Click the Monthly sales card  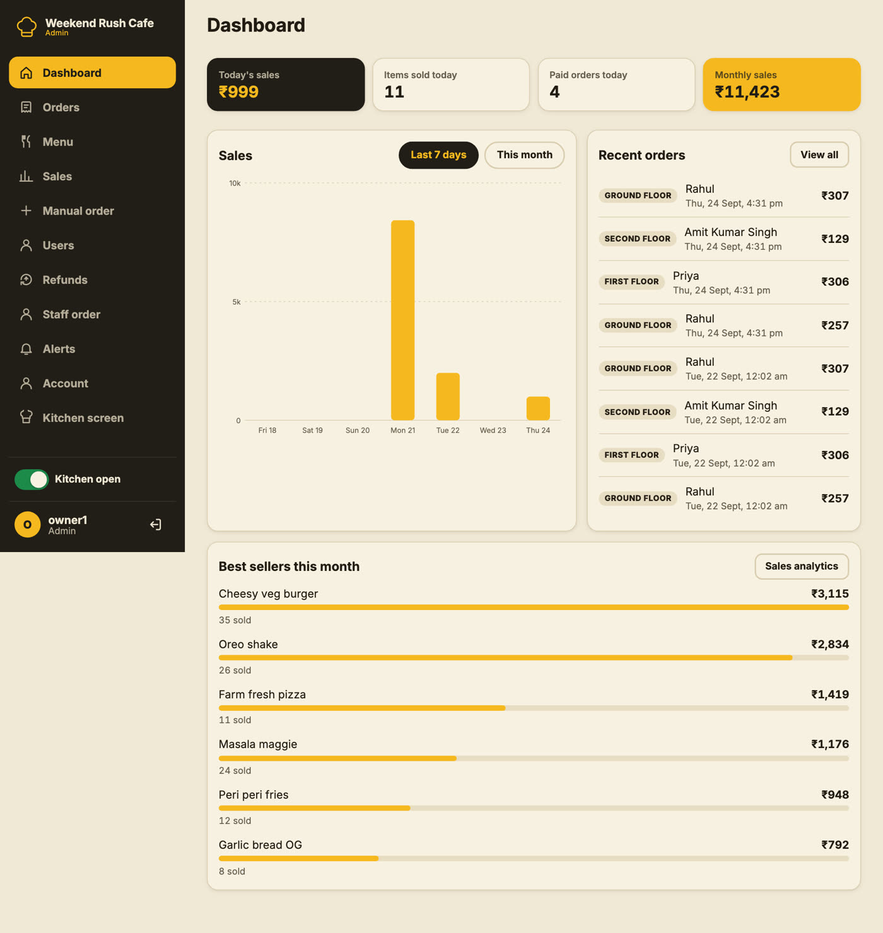(782, 85)
